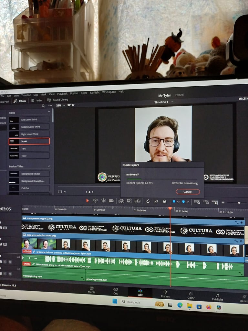Open the Sound Library panel

pyautogui.click(x=58, y=100)
